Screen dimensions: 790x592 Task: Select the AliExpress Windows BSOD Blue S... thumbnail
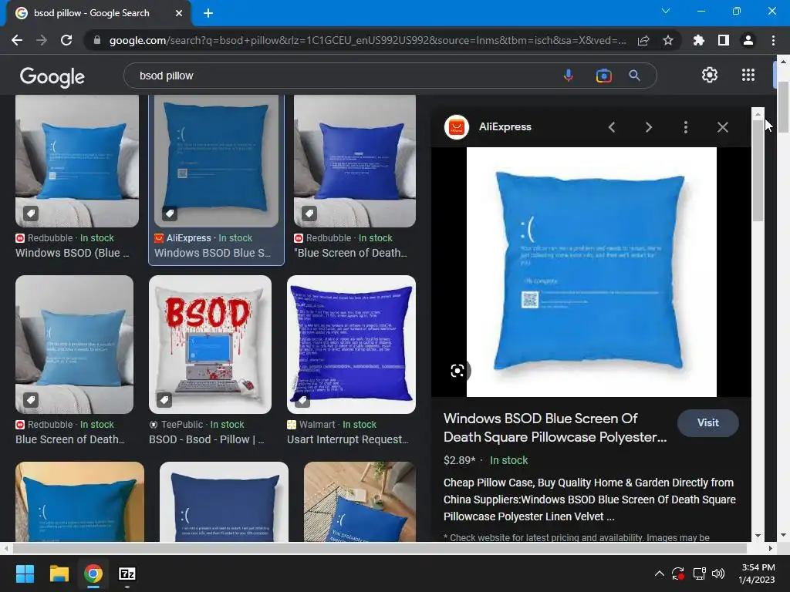click(x=216, y=160)
